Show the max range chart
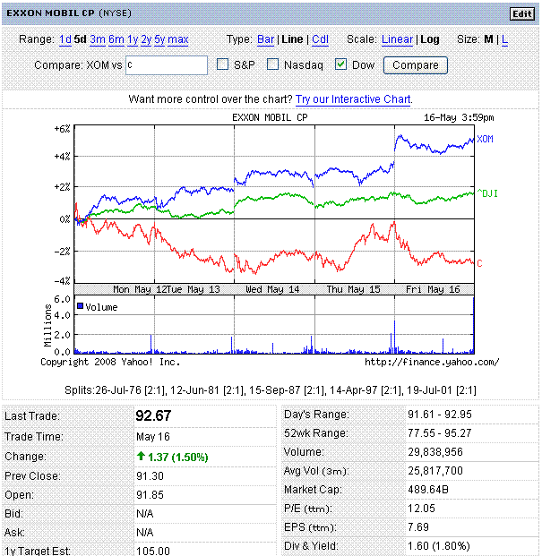This screenshot has height=556, width=542. 178,39
